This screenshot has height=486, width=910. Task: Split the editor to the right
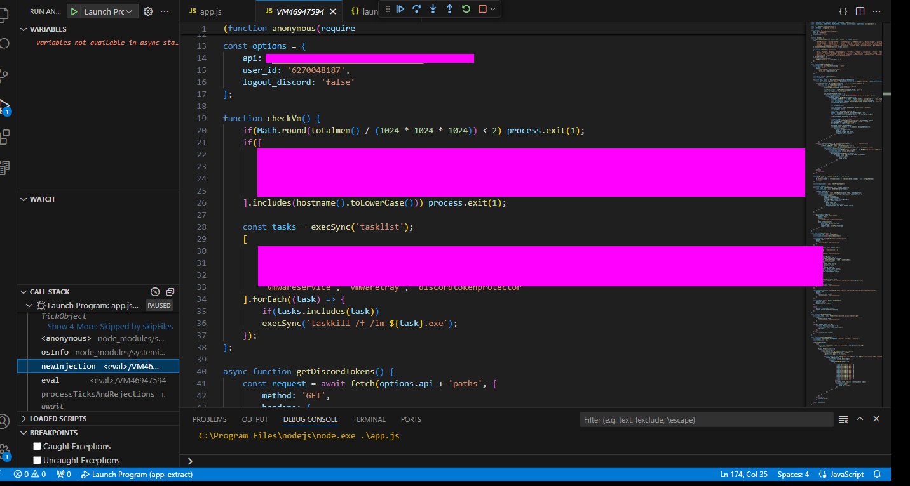[x=860, y=11]
